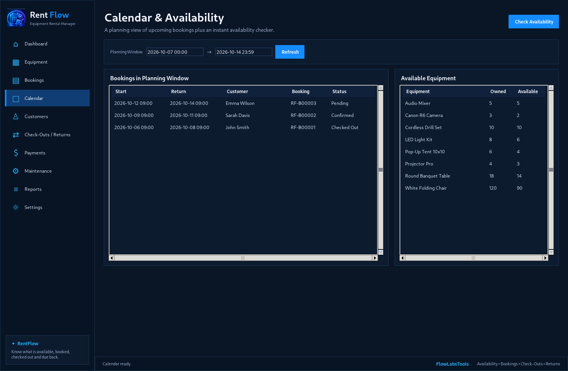
Task: Select booking RF-B00002
Action: click(242, 115)
